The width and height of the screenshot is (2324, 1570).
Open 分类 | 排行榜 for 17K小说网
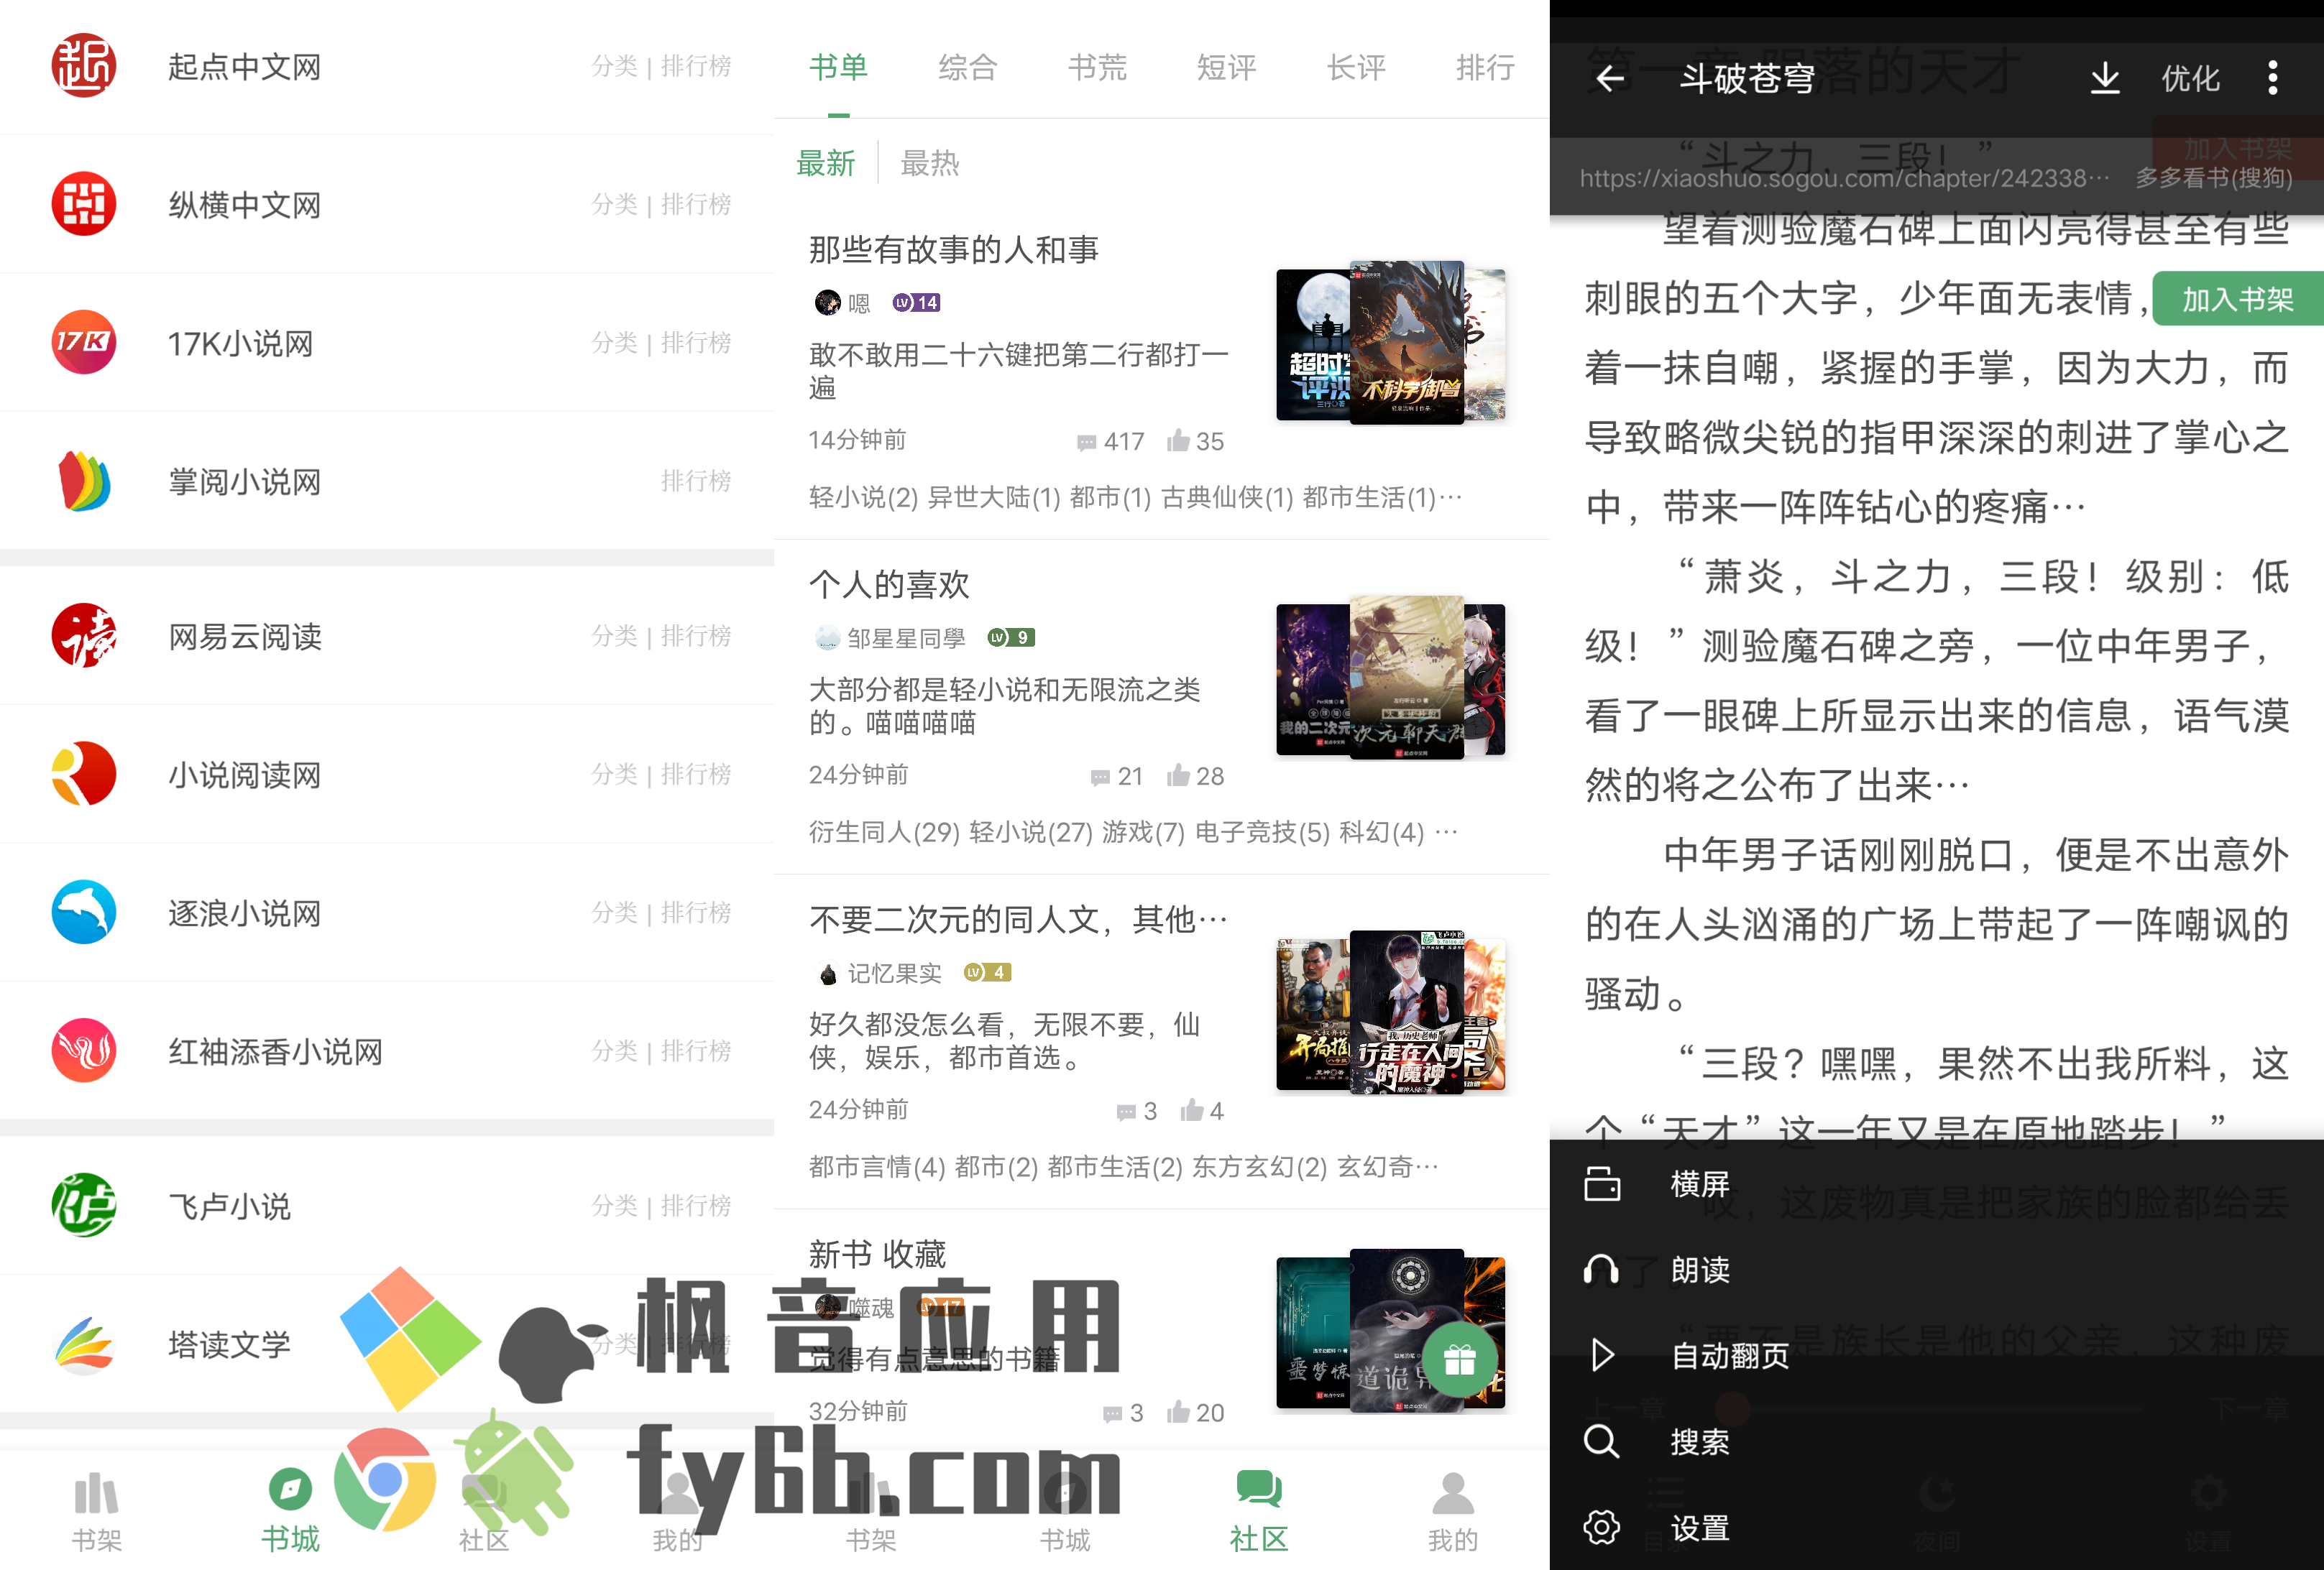tap(661, 342)
